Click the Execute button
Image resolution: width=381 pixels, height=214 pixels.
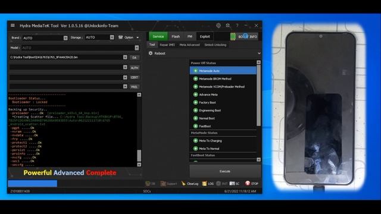tap(225, 171)
